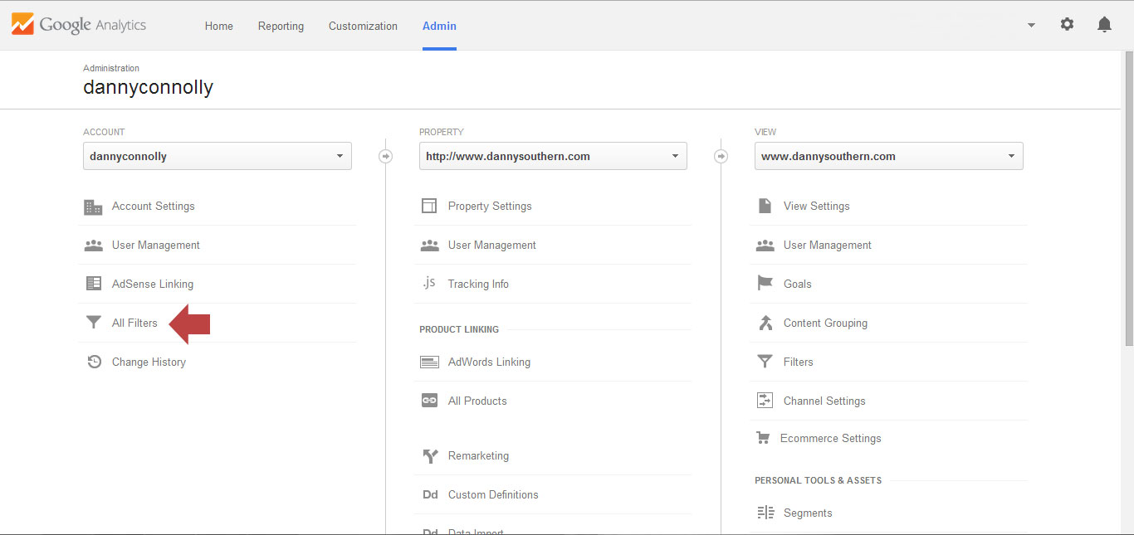Click the Google Analytics logo
This screenshot has width=1134, height=535.
79,25
